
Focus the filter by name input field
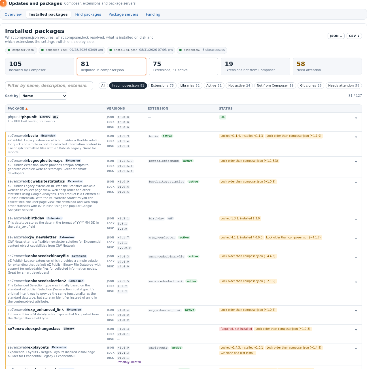[49, 86]
